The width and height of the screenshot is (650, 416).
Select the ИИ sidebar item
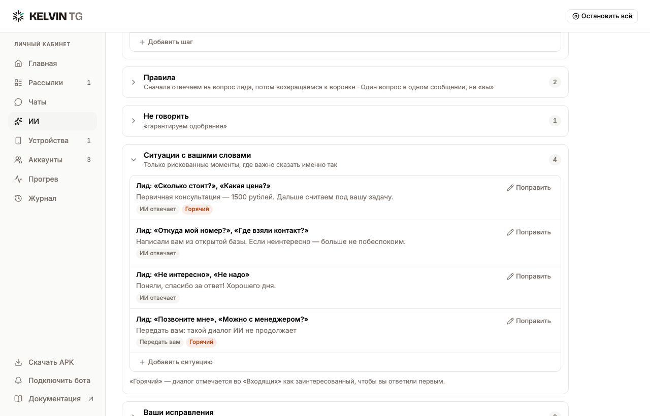pyautogui.click(x=52, y=121)
